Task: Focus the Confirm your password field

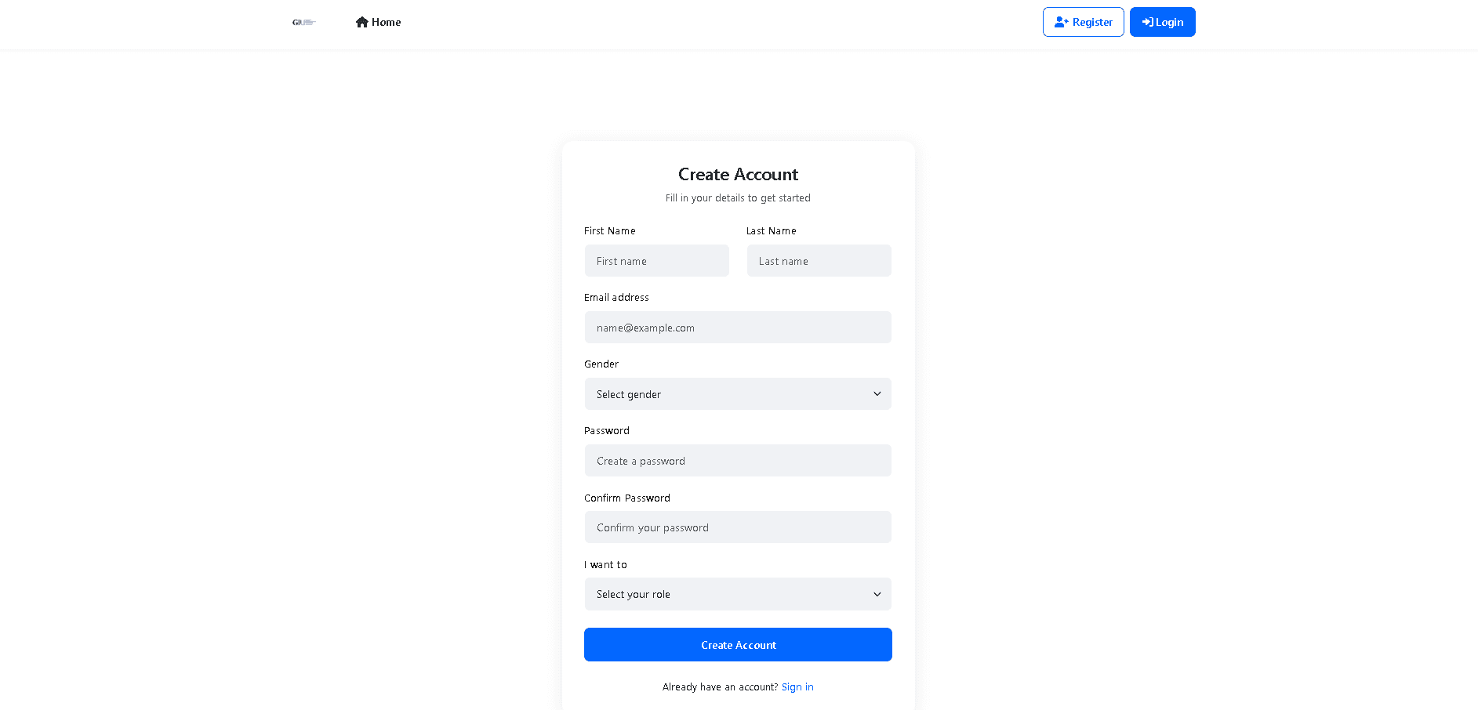Action: pos(738,527)
